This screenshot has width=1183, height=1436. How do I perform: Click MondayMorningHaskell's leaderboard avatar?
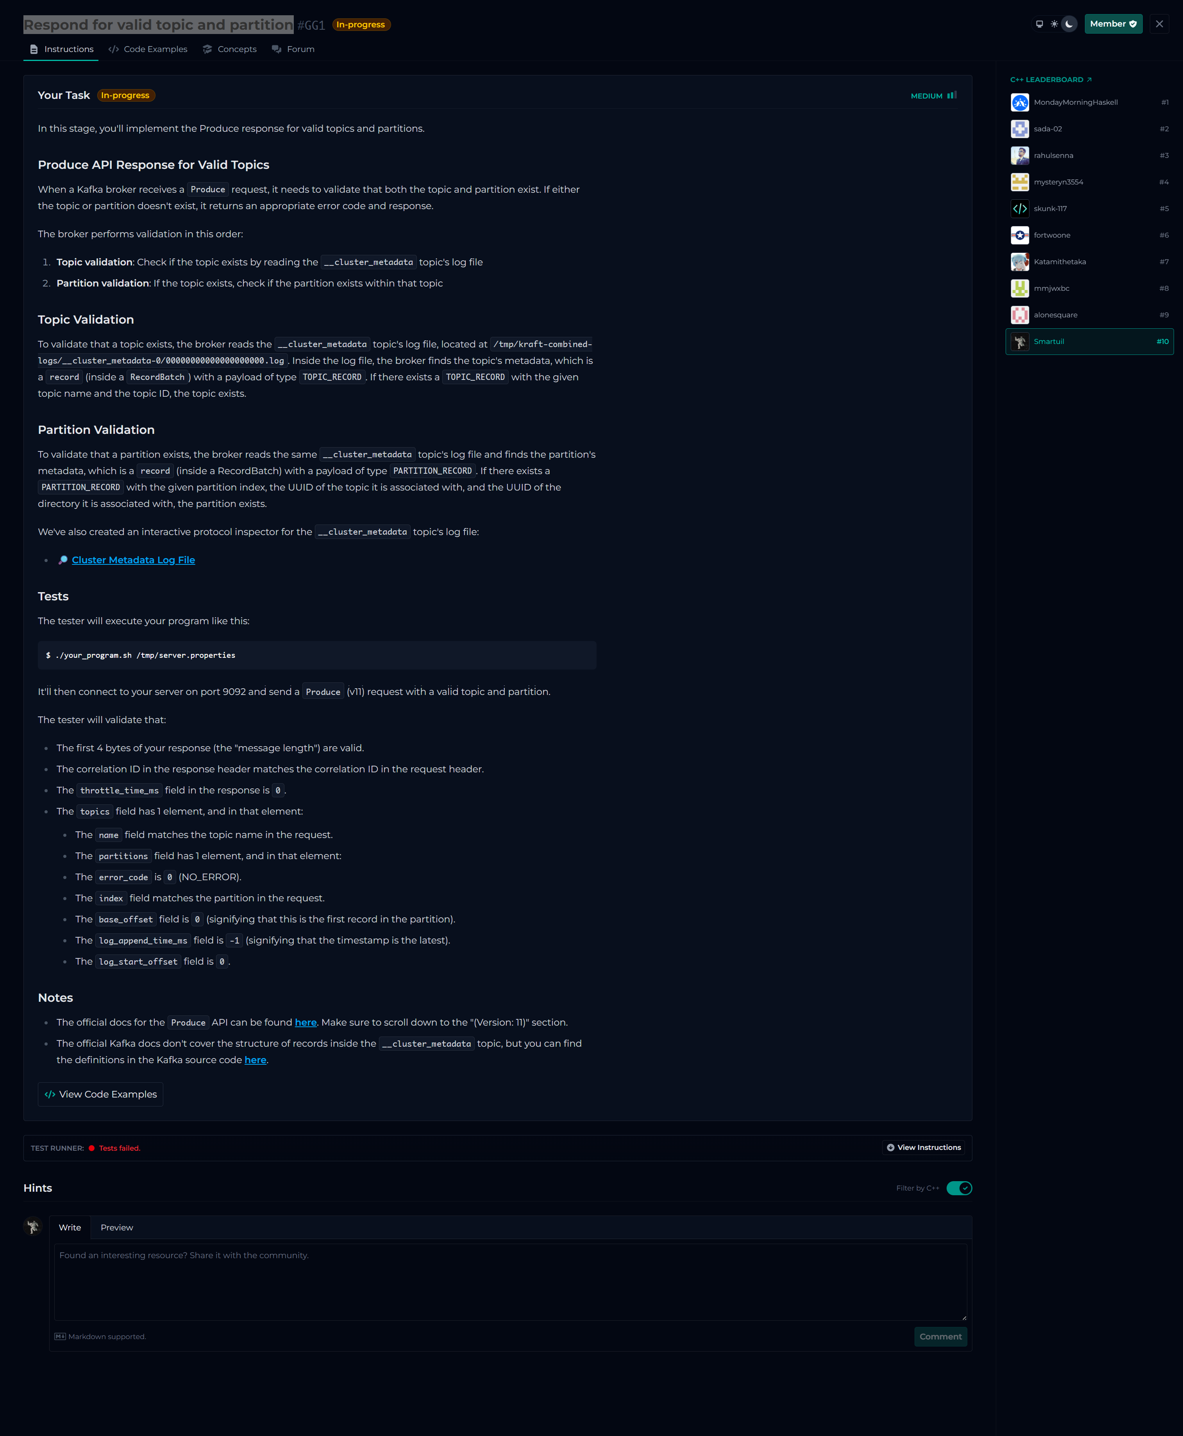(1019, 102)
